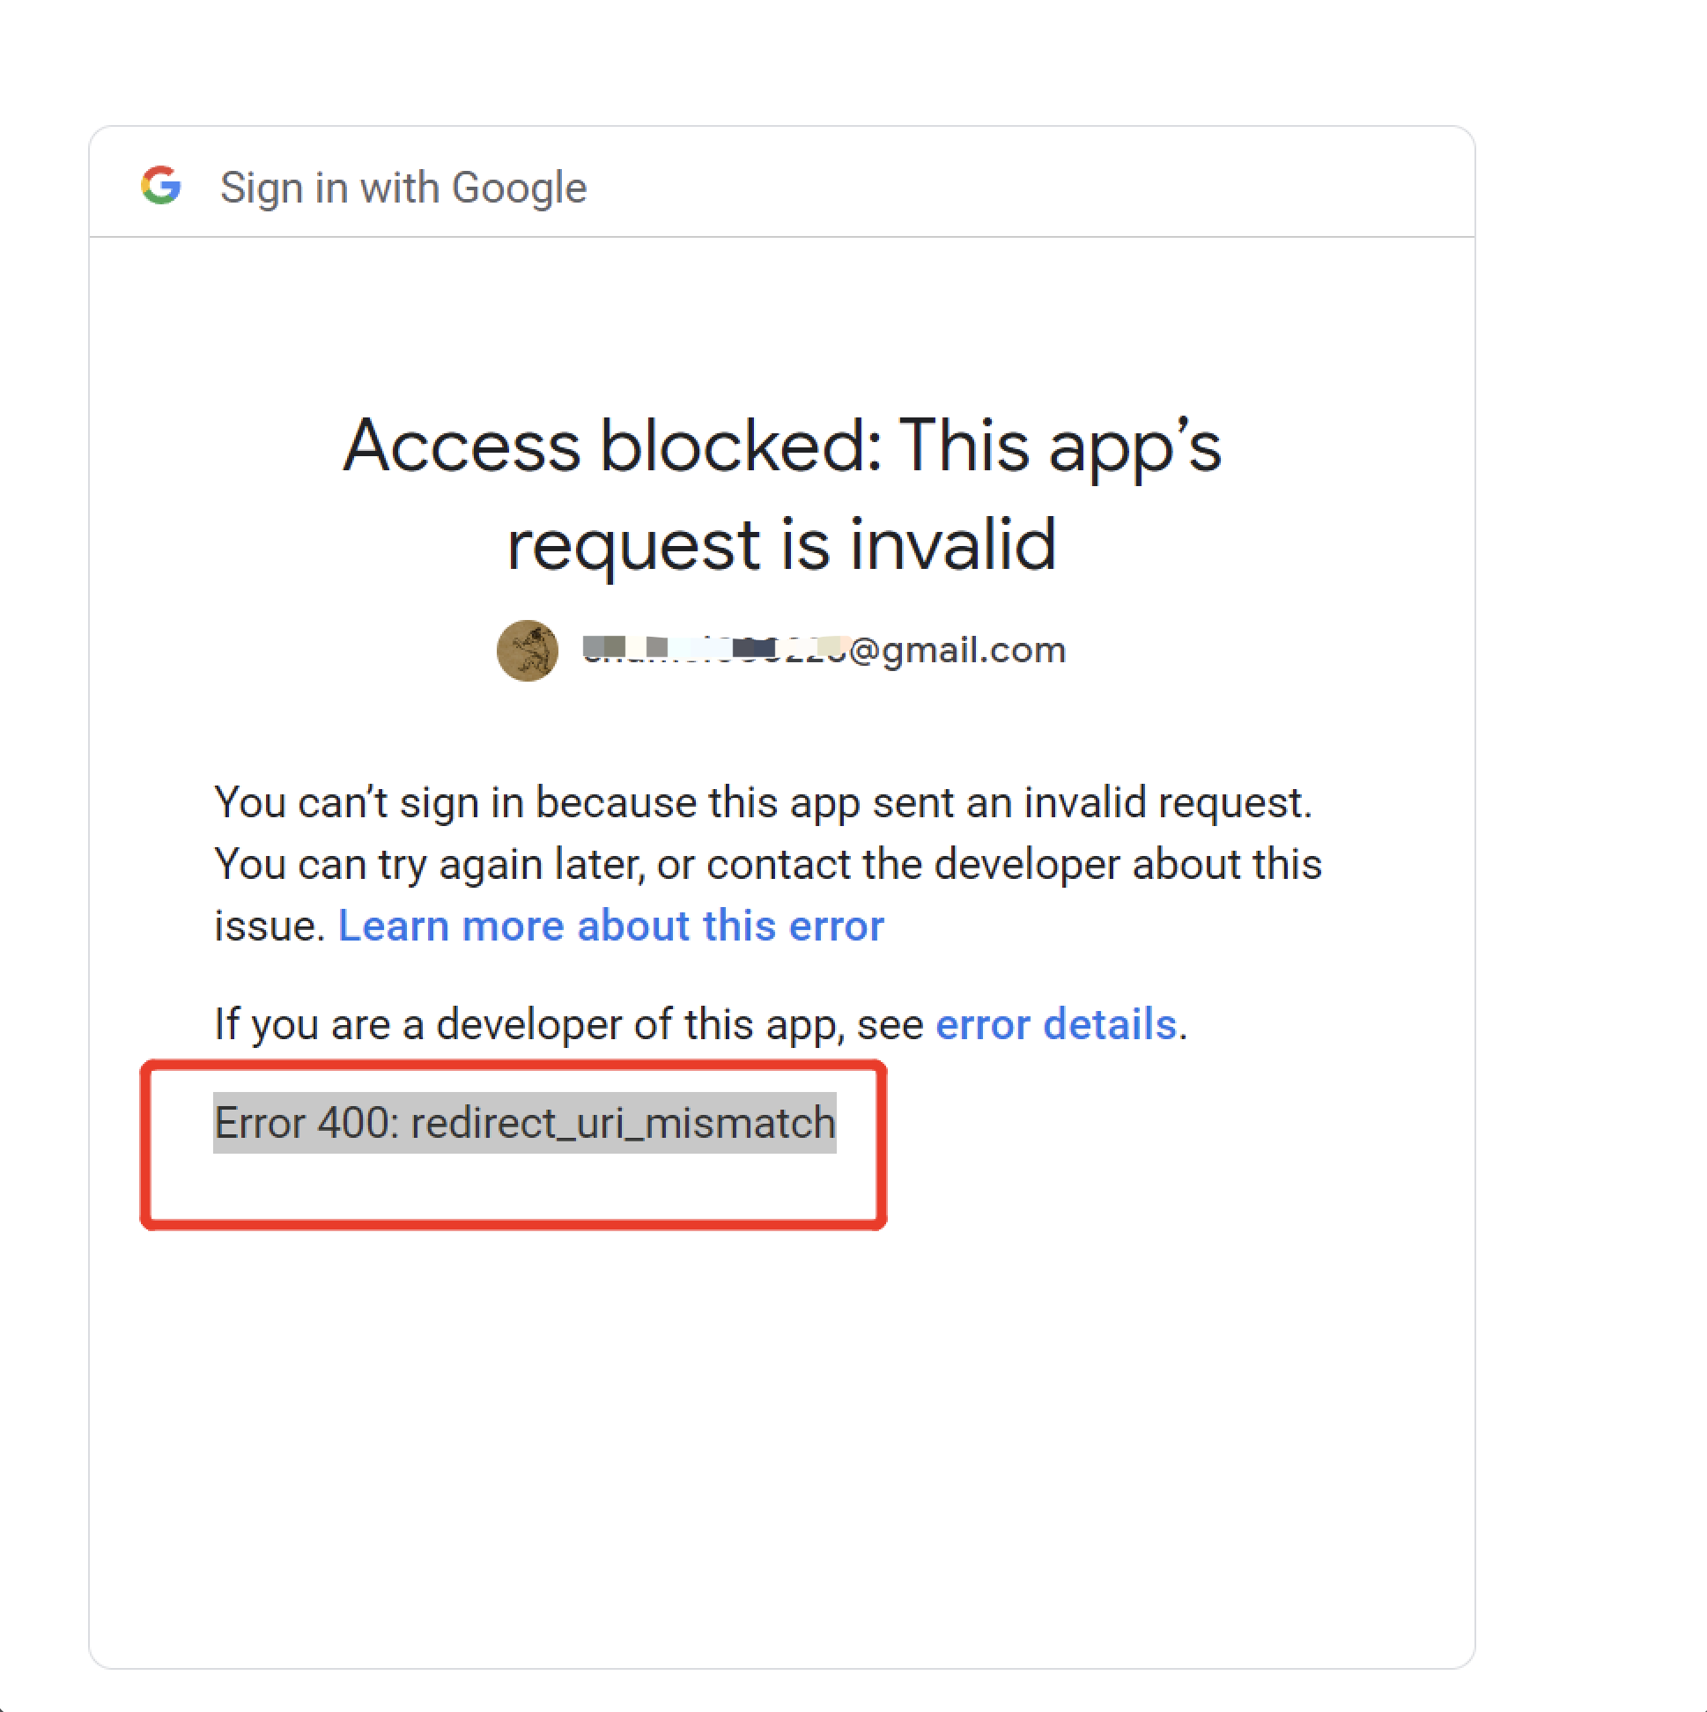This screenshot has height=1712, width=1707.
Task: Open "Learn more about this error" link
Action: point(610,925)
